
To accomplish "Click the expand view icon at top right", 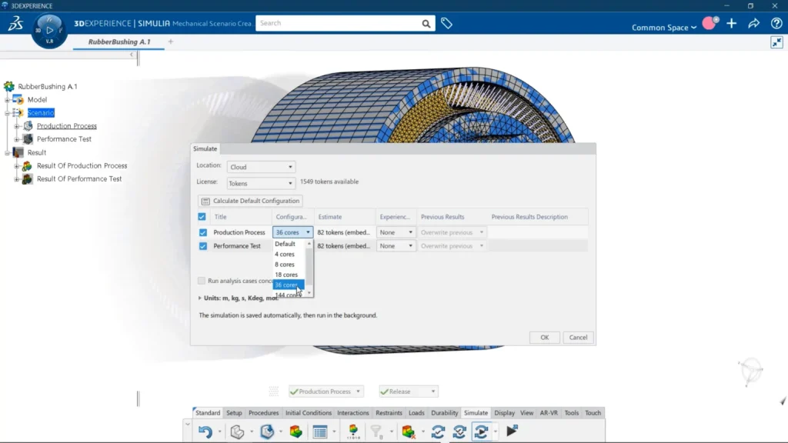I will (x=777, y=42).
